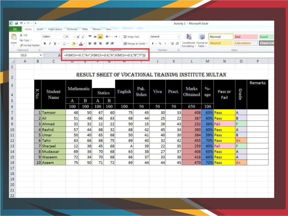Click the Accounting dollar format icon
288x216 pixels.
tap(153, 43)
